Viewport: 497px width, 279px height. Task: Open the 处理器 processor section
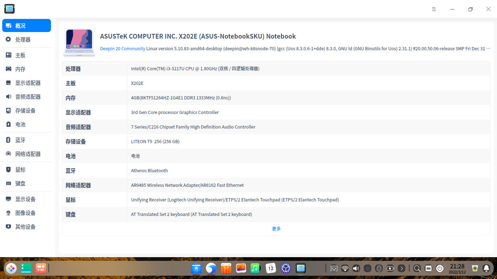[x=27, y=39]
